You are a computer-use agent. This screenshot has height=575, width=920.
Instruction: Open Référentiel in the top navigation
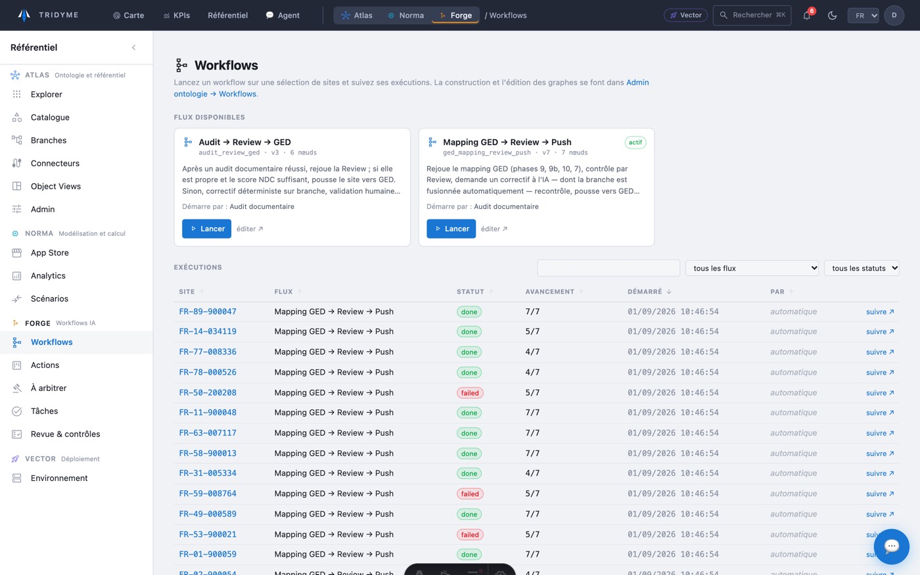[x=227, y=15]
